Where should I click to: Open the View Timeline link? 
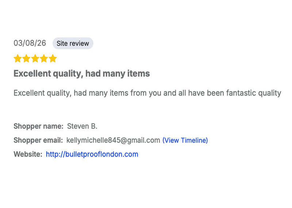[x=185, y=140]
